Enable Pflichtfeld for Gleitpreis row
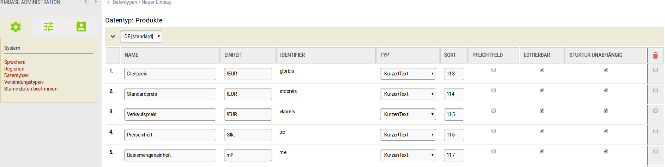 point(494,70)
